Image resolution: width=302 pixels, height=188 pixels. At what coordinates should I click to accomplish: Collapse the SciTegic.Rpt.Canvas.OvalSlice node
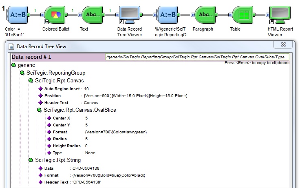(39, 110)
